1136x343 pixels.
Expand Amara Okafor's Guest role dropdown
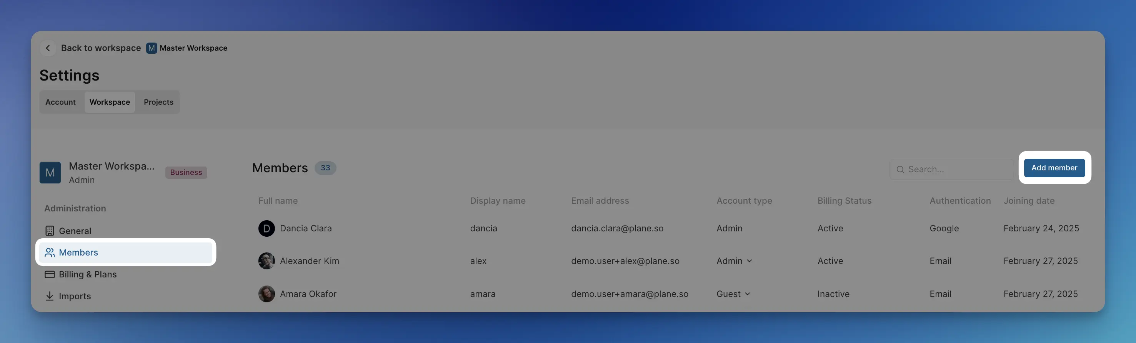747,294
